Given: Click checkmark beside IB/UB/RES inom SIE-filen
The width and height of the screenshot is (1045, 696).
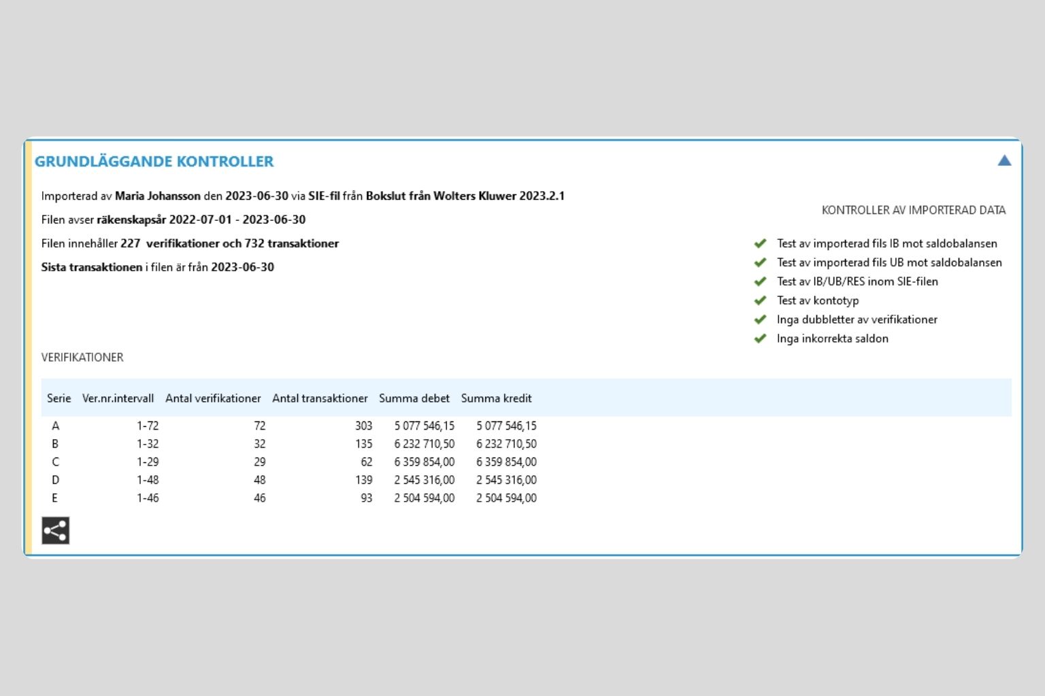Looking at the screenshot, I should (x=760, y=281).
